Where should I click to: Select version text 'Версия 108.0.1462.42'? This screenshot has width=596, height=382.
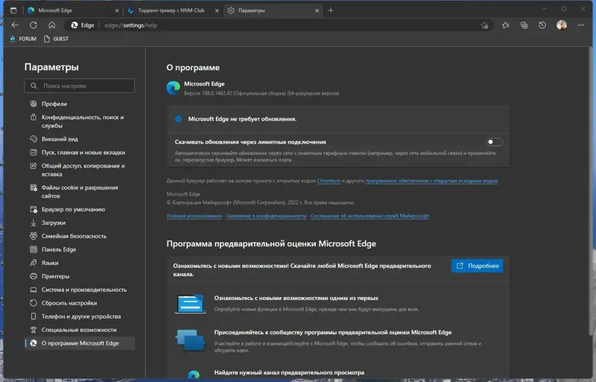[x=208, y=93]
